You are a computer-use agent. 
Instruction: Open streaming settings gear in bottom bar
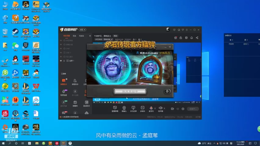[183, 109]
